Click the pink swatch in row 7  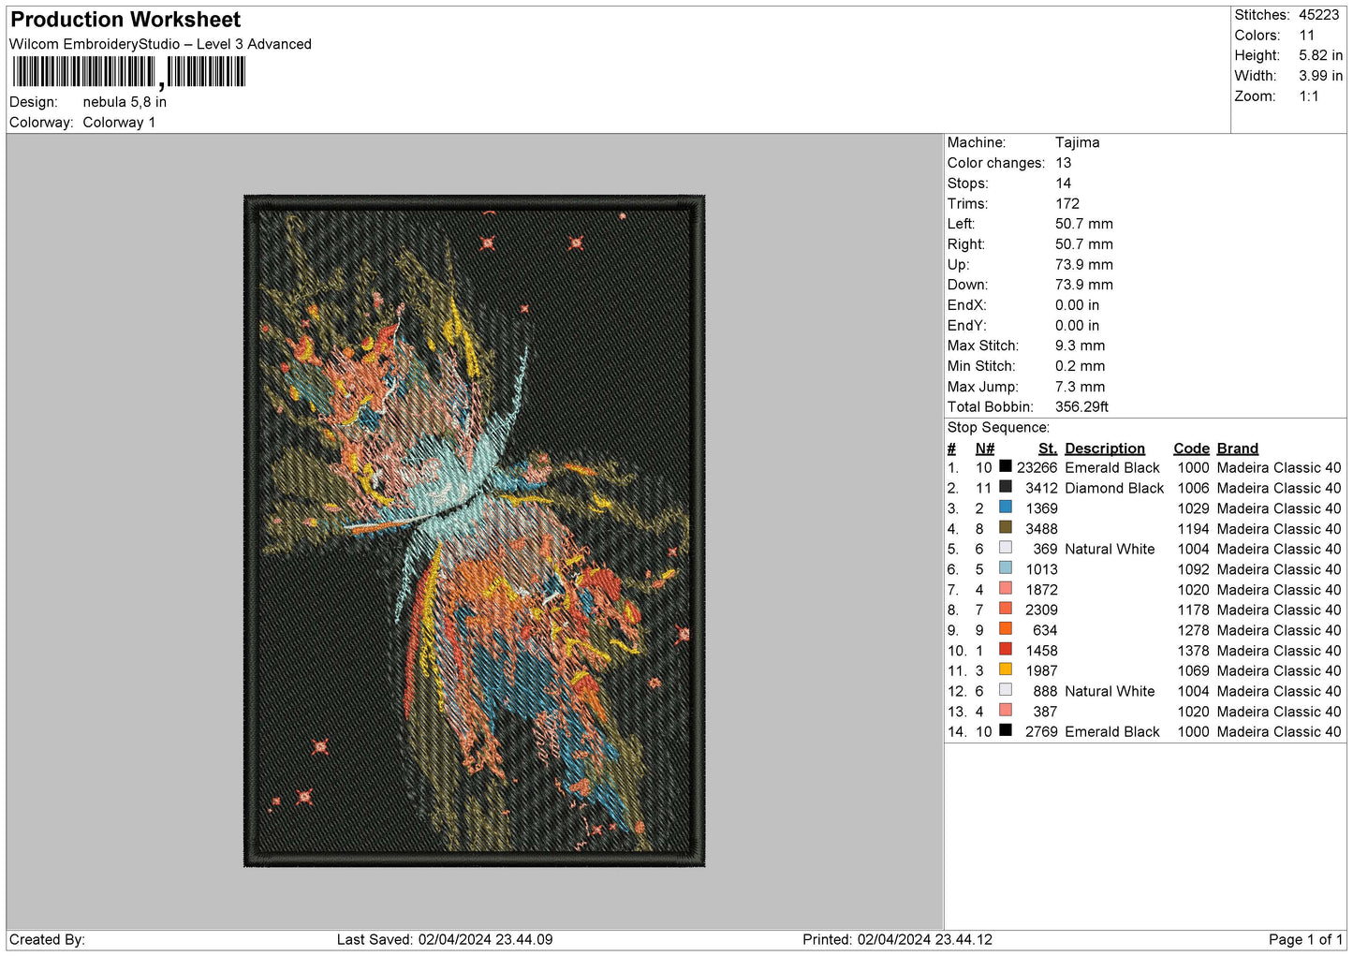click(x=1006, y=588)
